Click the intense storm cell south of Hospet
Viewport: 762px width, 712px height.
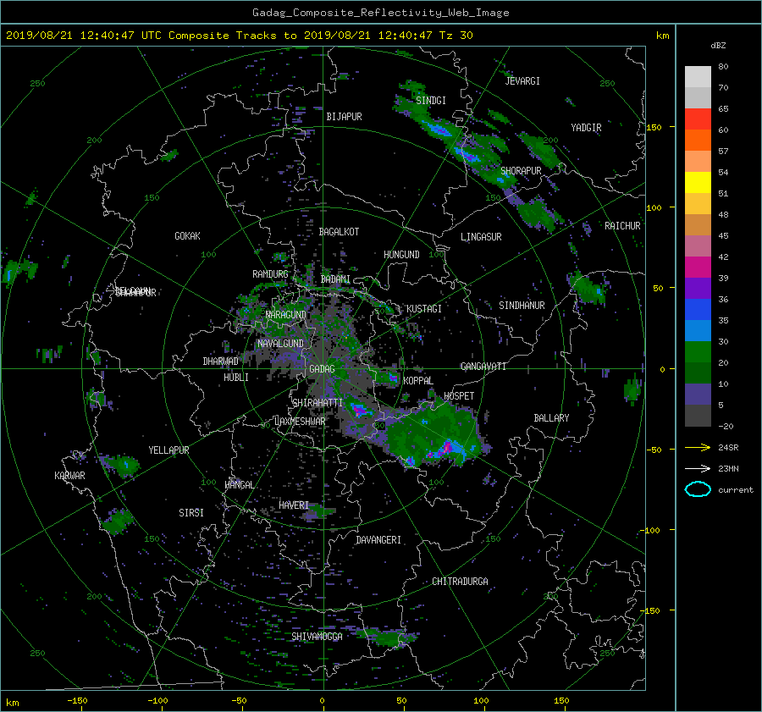pyautogui.click(x=445, y=448)
